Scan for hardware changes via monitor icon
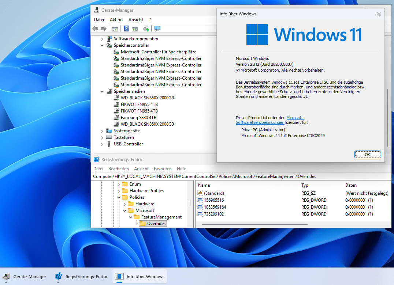The image size is (394, 285). 157,28
